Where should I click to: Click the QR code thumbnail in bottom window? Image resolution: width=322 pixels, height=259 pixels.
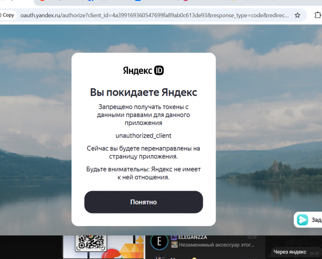point(91,243)
